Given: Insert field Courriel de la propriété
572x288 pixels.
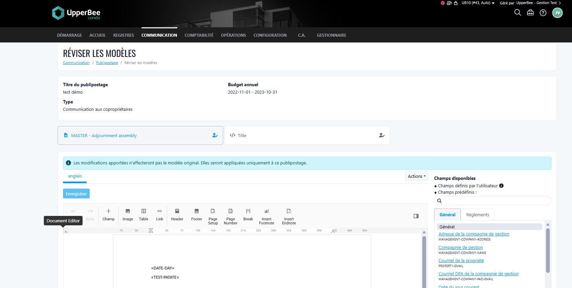Looking at the screenshot, I should tap(461, 261).
